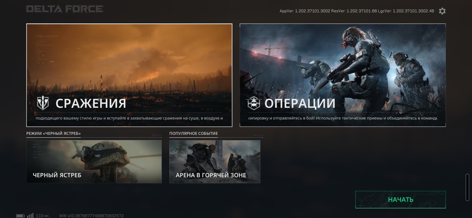472x218 pixels.
Task: Click the Сражения shield emblem icon
Action: pyautogui.click(x=42, y=103)
